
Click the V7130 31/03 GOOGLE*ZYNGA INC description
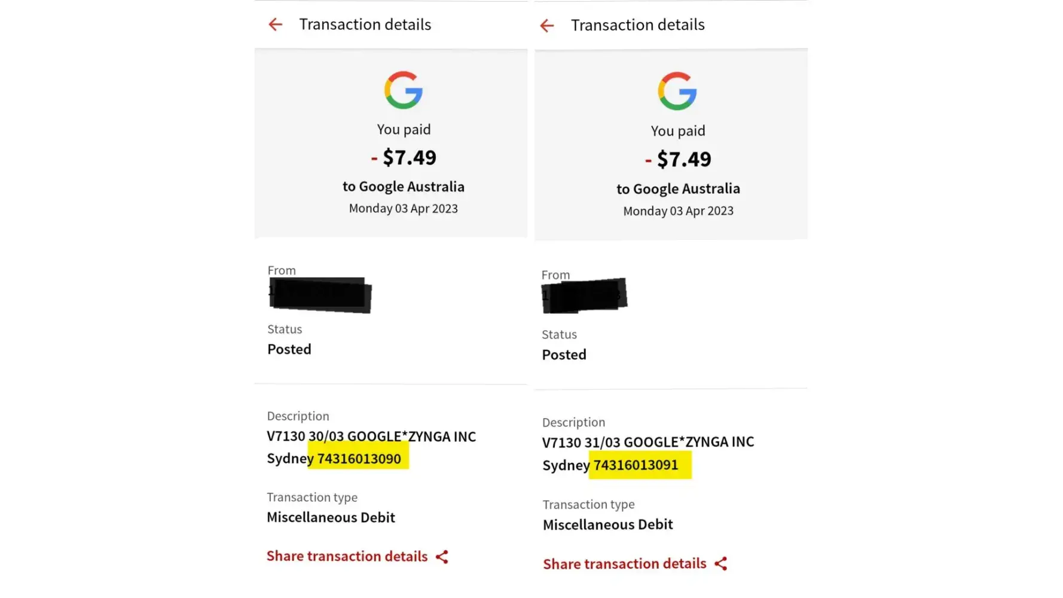coord(648,443)
